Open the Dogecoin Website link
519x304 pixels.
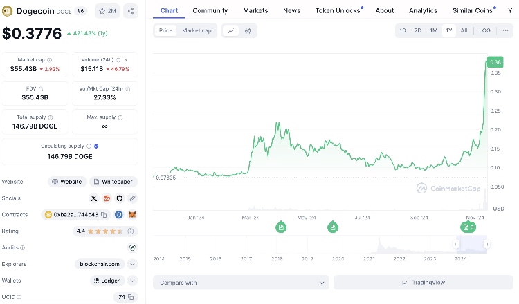pos(67,182)
